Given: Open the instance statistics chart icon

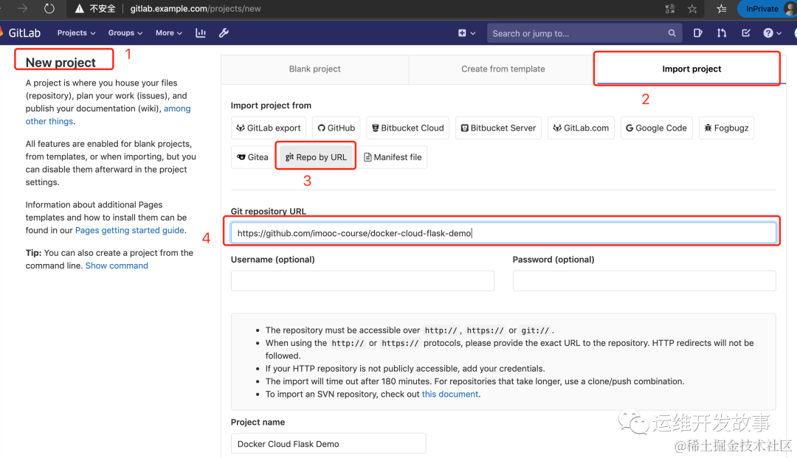Looking at the screenshot, I should [x=201, y=32].
